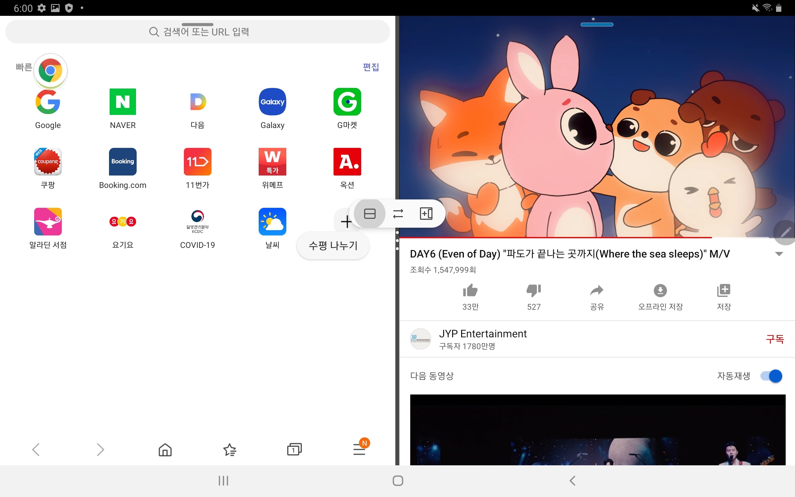795x497 pixels.
Task: Open the 쿠팡 (Coupang) shortcut
Action: coord(48,168)
